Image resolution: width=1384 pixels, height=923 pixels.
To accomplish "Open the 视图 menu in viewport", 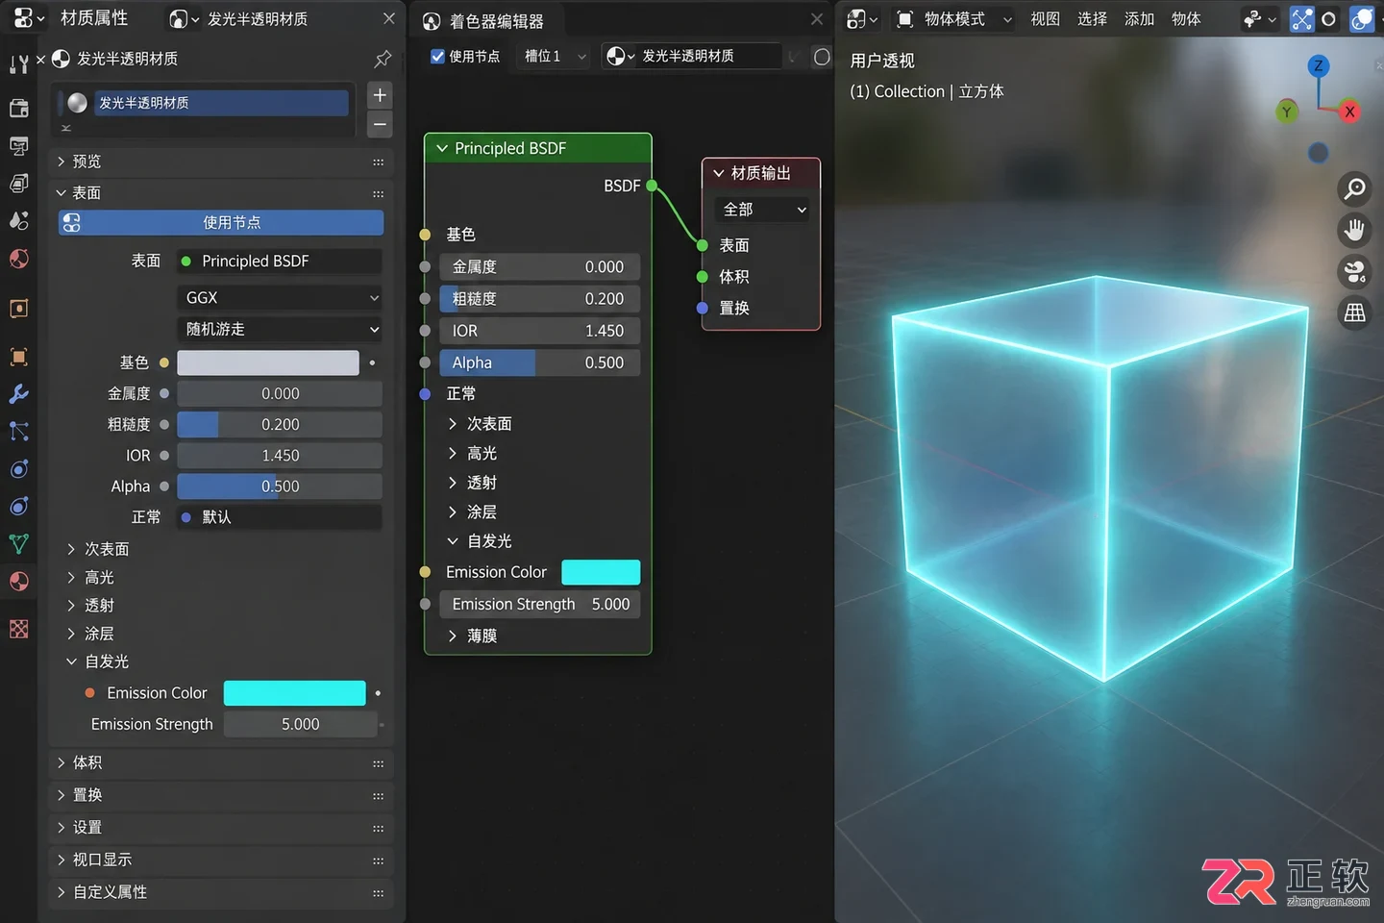I will (x=1045, y=18).
